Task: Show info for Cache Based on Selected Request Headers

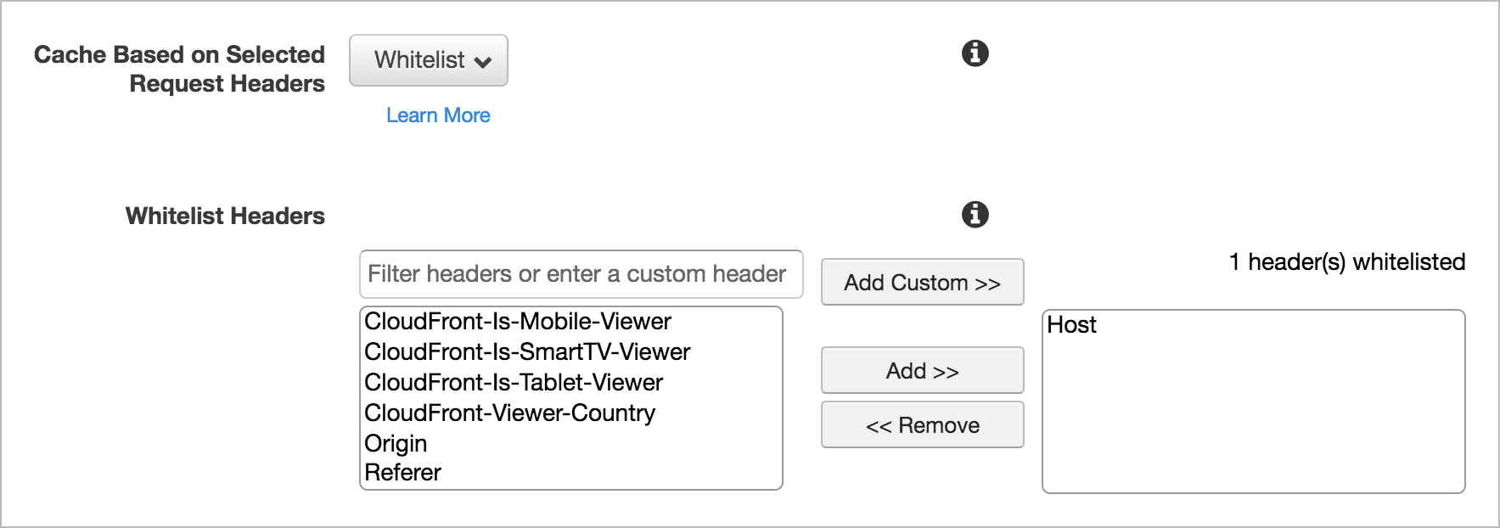Action: click(975, 53)
